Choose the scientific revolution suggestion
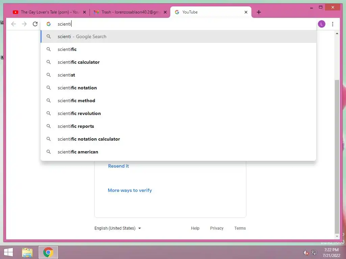This screenshot has height=259, width=346. click(x=178, y=113)
